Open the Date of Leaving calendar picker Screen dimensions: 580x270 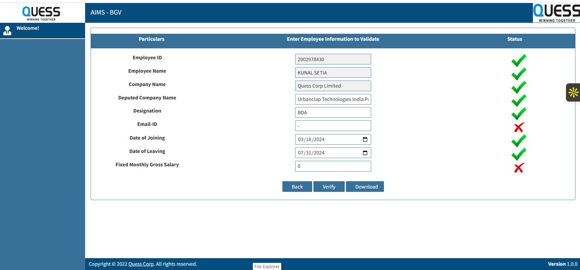365,153
